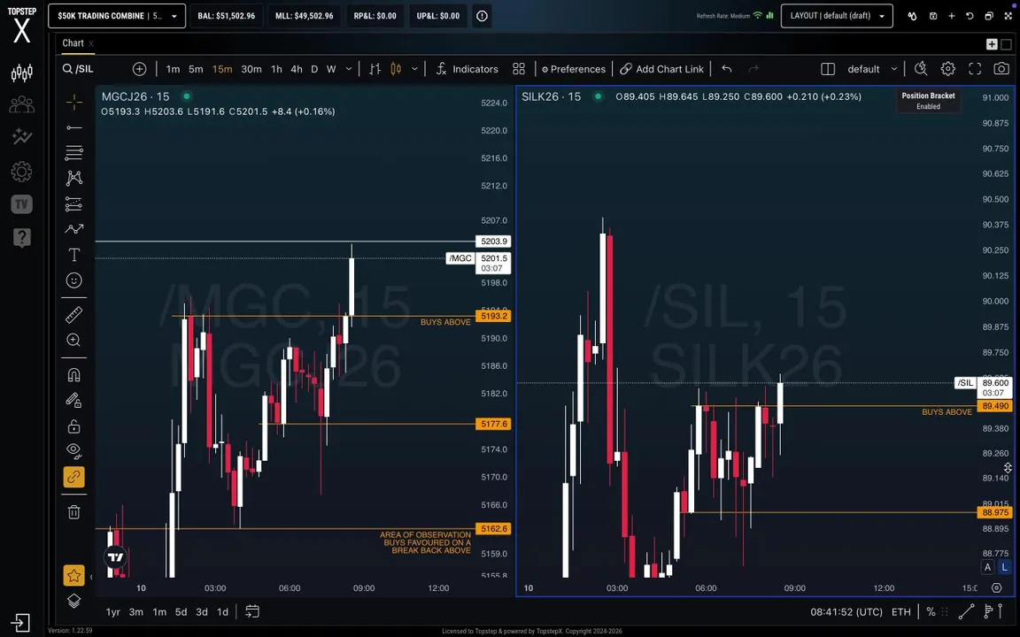Select the 5m timeframe

(195, 69)
